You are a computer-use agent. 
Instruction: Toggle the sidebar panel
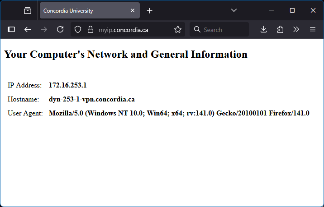12,29
